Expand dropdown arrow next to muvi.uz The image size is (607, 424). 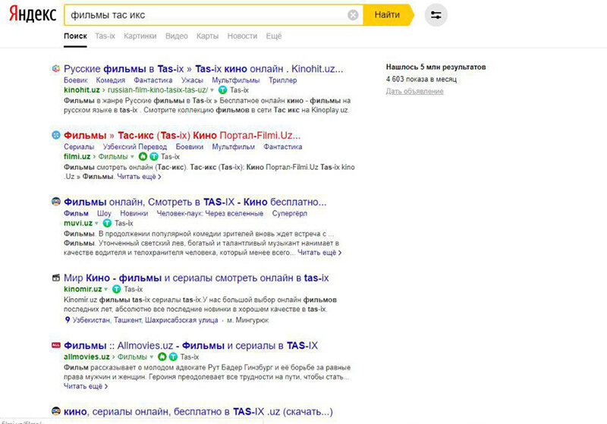(x=96, y=223)
